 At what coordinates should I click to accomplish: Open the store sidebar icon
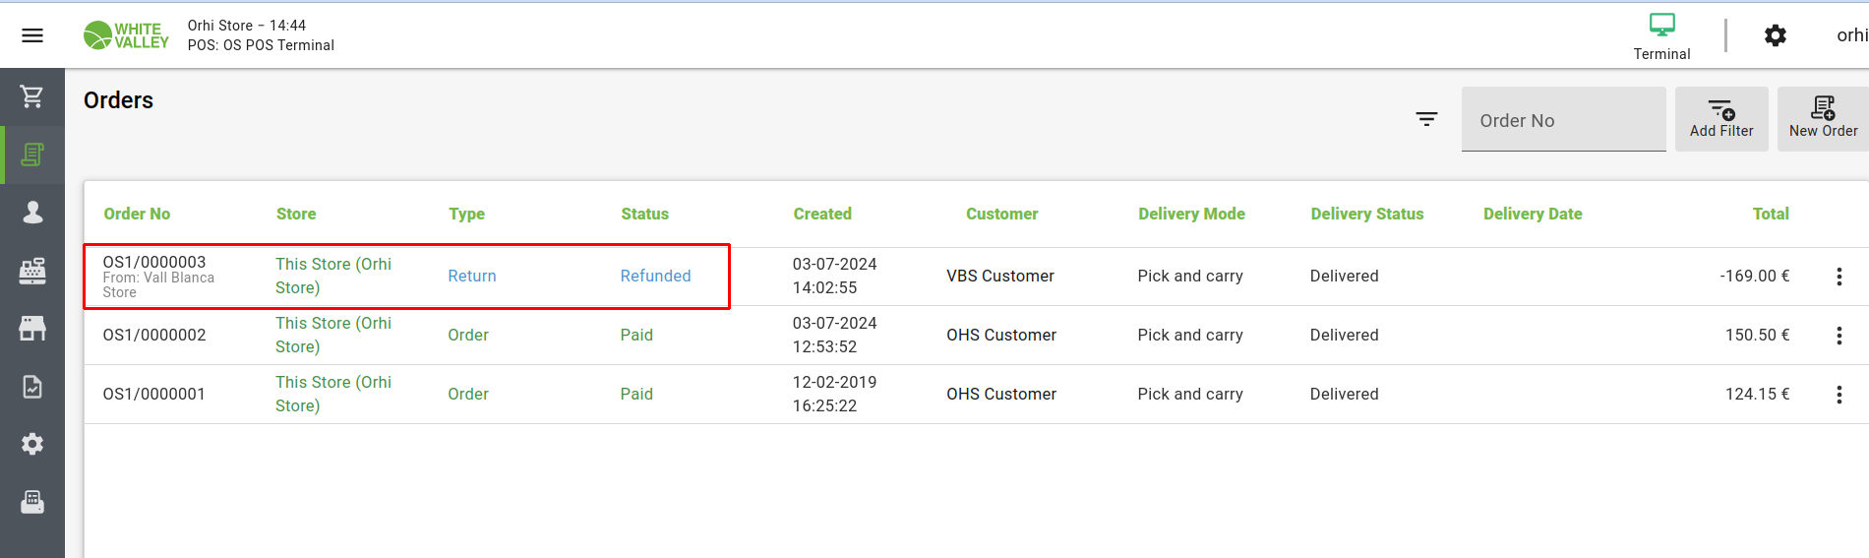point(32,329)
